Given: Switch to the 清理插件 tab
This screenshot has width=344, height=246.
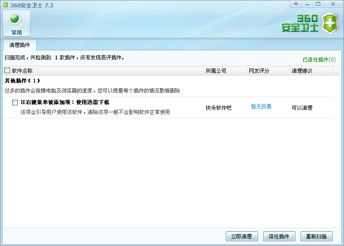Looking at the screenshot, I should [19, 45].
